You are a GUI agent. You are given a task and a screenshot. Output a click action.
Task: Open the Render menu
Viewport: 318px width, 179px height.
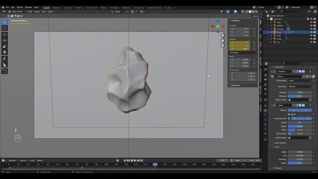click(x=20, y=7)
